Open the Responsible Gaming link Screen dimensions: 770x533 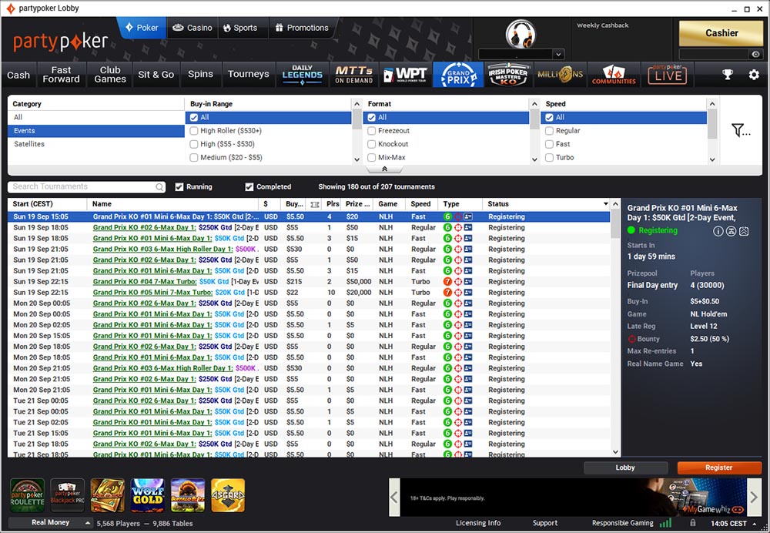622,523
